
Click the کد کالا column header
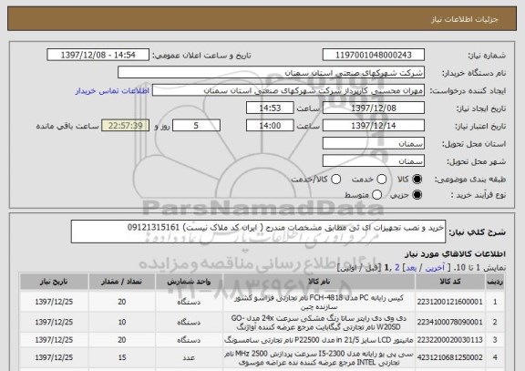(x=450, y=282)
